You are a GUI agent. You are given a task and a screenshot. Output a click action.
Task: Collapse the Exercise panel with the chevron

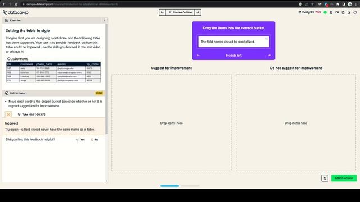(x=105, y=20)
